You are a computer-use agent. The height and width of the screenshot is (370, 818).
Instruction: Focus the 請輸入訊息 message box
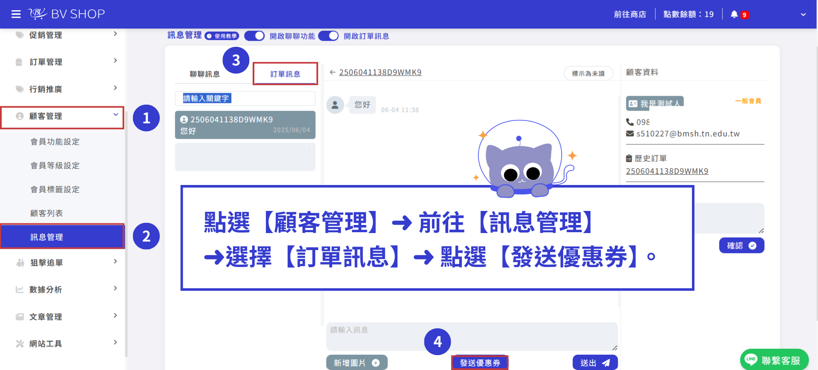point(472,337)
